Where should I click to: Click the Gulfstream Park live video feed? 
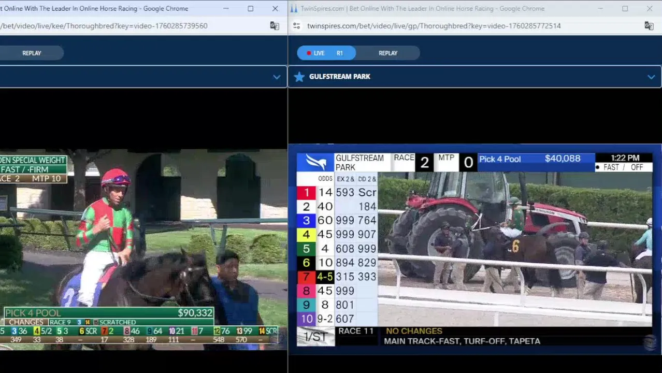click(x=474, y=249)
